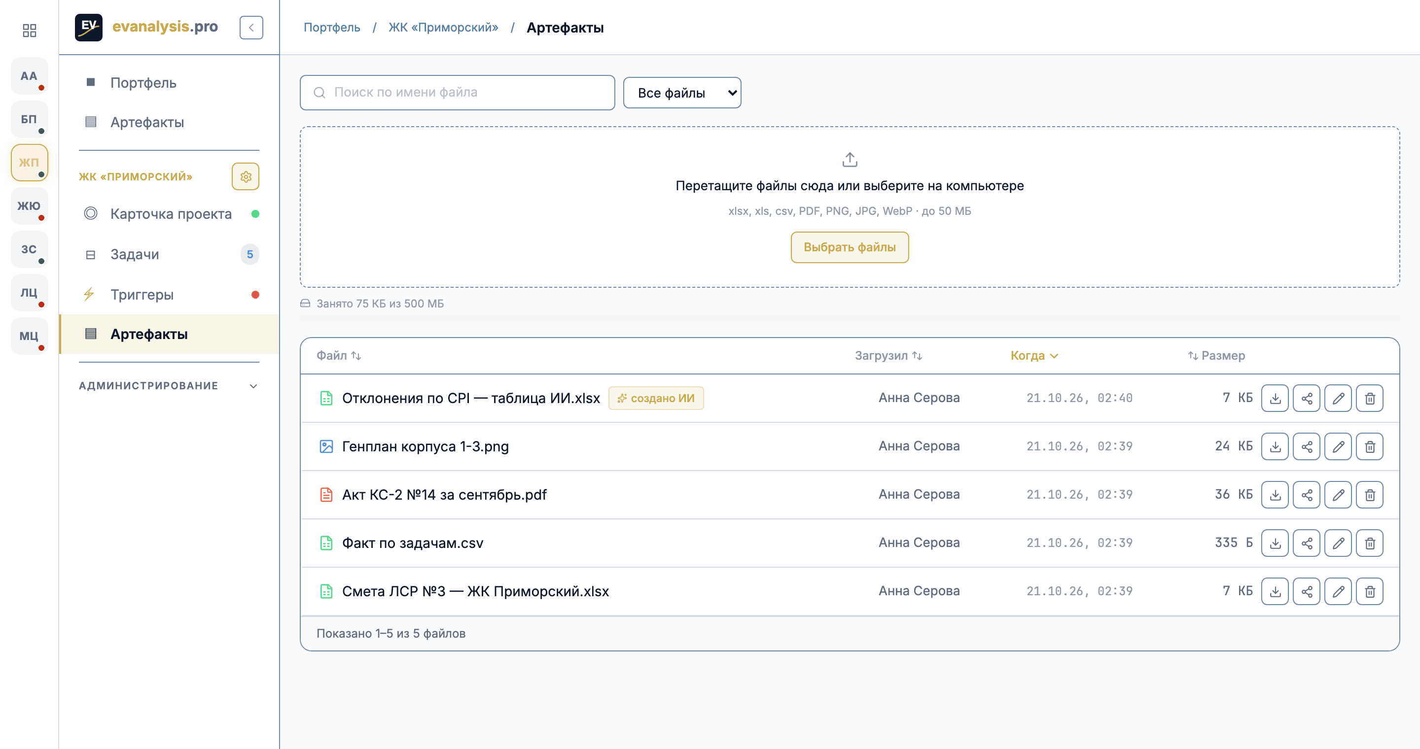Open Портфель in the sidebar
The height and width of the screenshot is (749, 1420).
click(169, 83)
